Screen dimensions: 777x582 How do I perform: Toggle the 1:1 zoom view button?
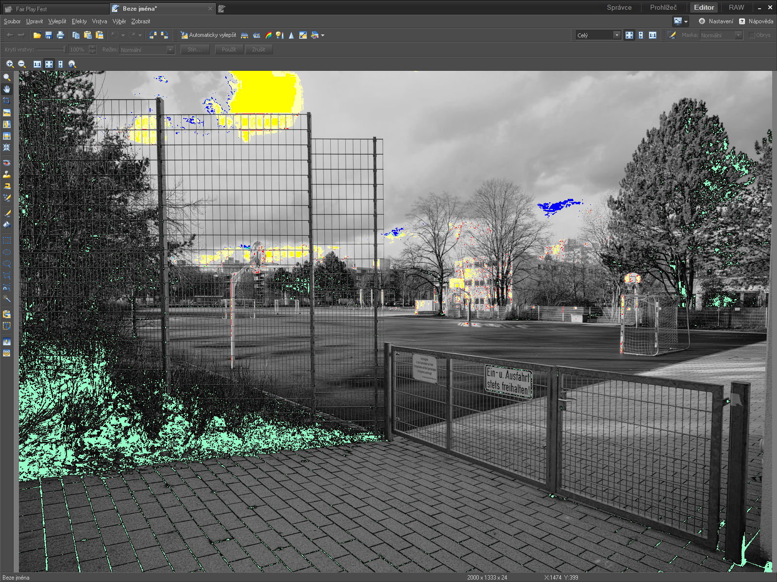click(37, 64)
